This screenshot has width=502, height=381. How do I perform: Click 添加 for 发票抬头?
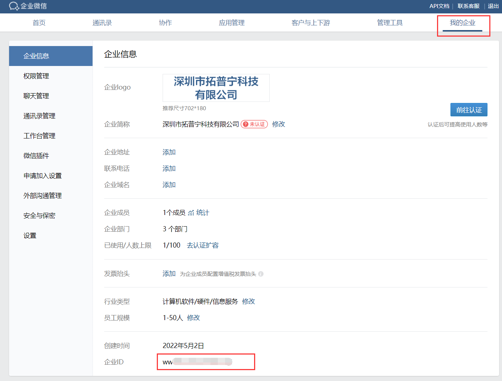(x=169, y=274)
